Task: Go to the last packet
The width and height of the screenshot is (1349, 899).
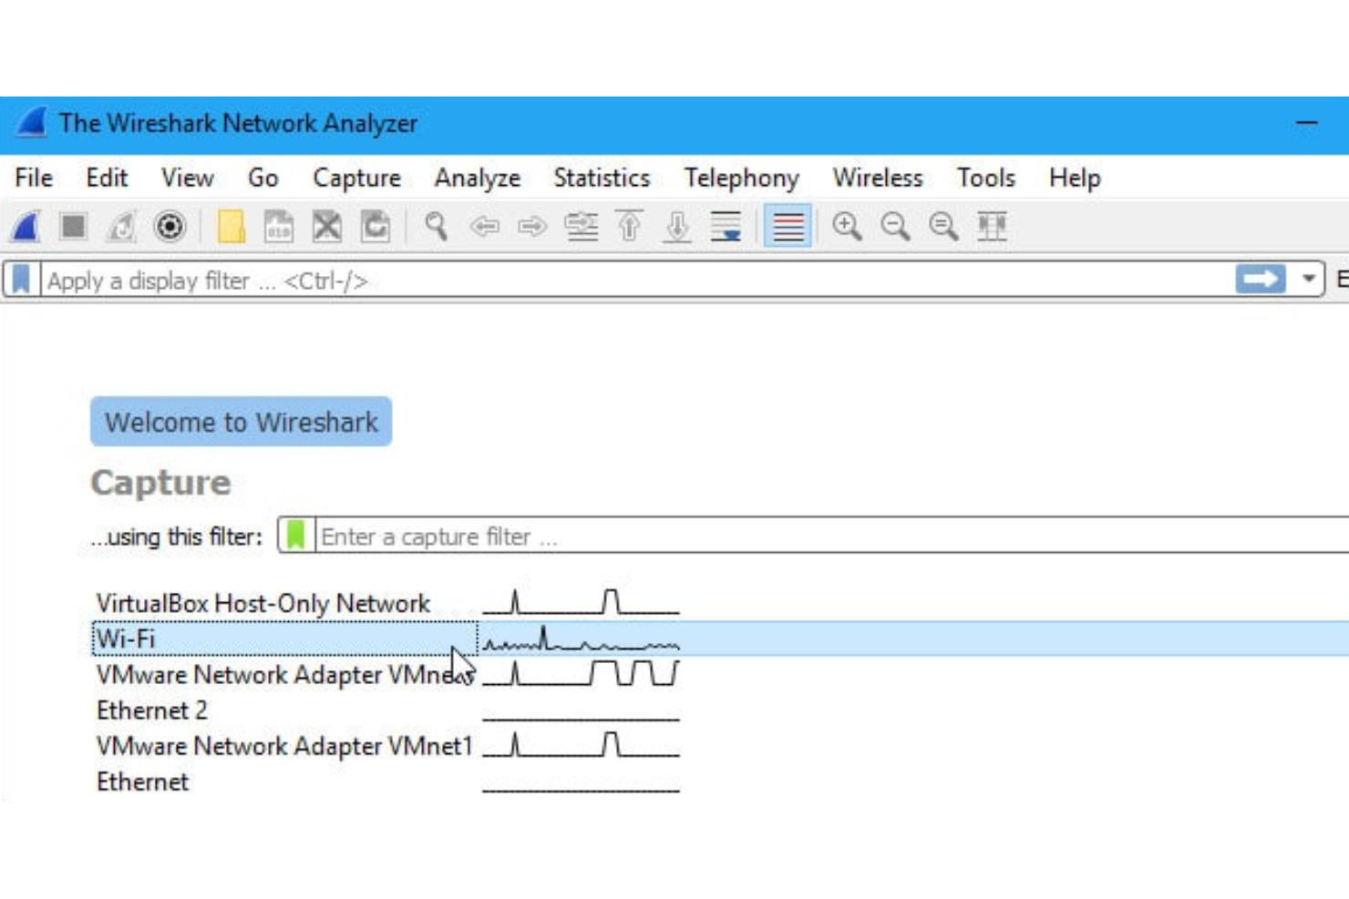Action: click(674, 228)
